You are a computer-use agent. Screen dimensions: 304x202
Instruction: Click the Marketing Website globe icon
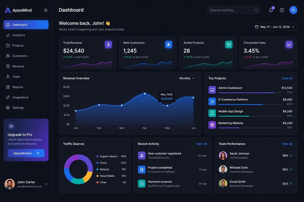pos(212,125)
